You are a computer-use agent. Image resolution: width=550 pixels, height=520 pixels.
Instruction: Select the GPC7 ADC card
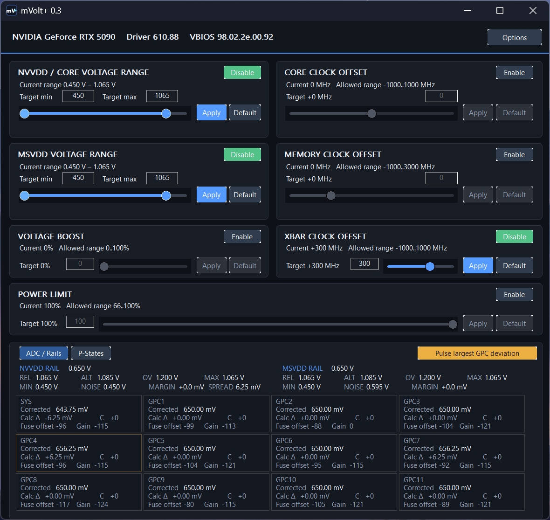[x=462, y=453]
